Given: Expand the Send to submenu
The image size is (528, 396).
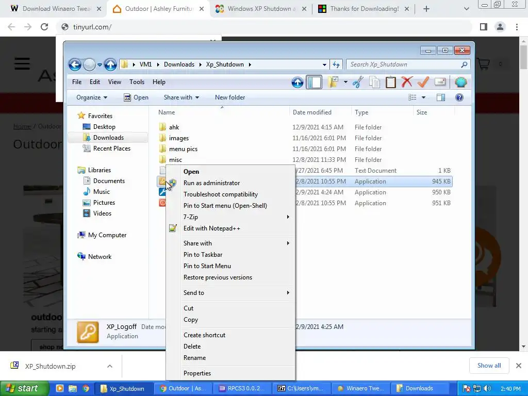Looking at the screenshot, I should [230, 293].
